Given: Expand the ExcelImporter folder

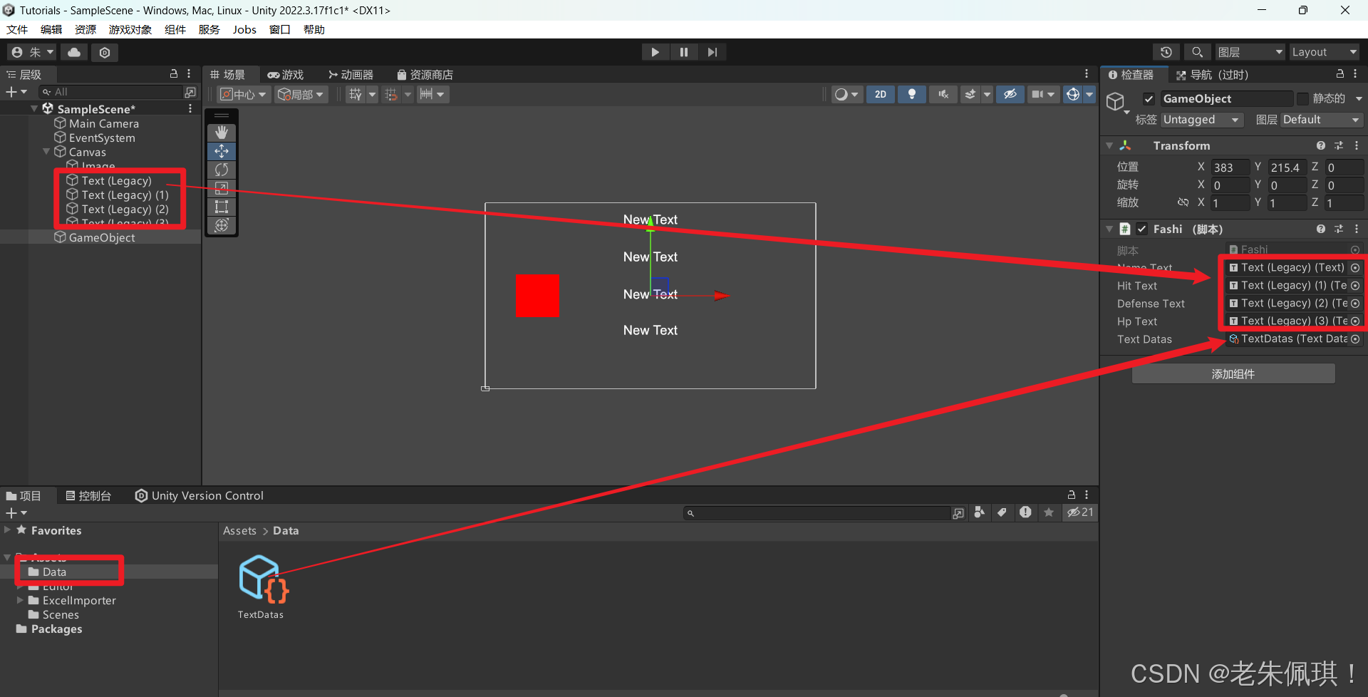Looking at the screenshot, I should tap(20, 600).
